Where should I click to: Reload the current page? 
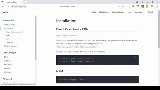(x=8, y=6)
